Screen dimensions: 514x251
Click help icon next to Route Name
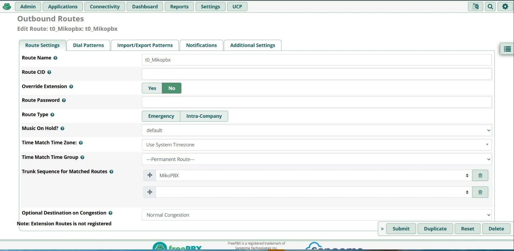(x=55, y=58)
